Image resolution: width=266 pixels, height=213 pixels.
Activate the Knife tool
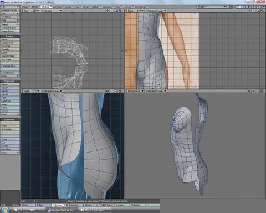coord(10,126)
